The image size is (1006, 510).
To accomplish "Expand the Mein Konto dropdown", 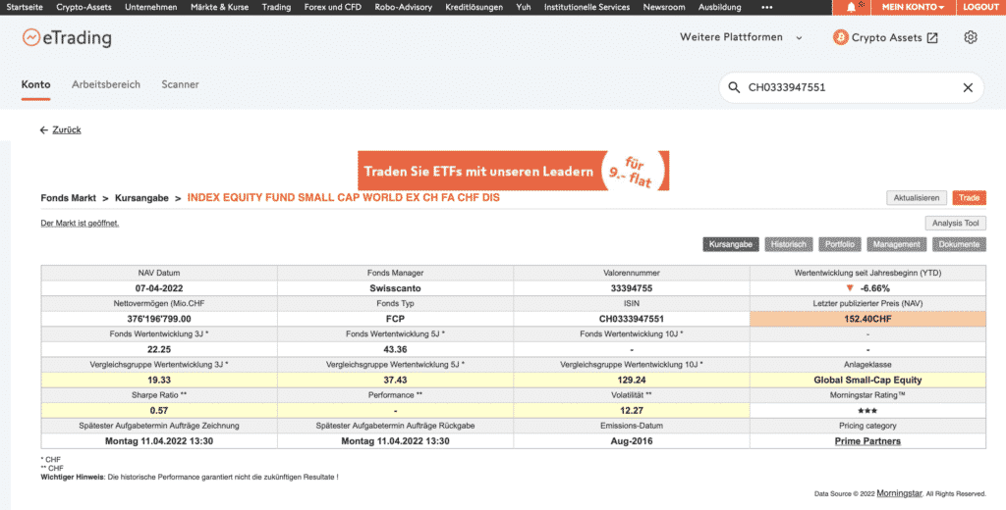I will [x=913, y=7].
